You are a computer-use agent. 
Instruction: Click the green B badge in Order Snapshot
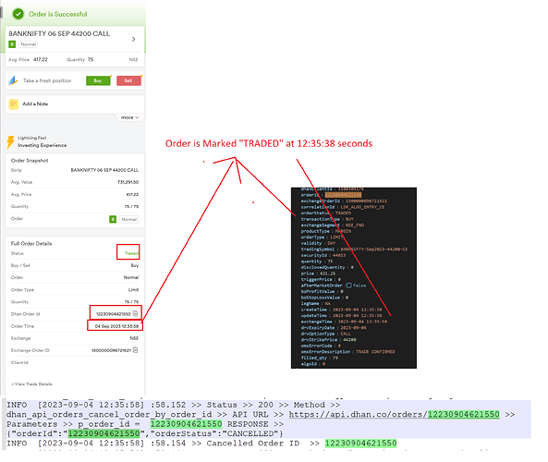[113, 219]
